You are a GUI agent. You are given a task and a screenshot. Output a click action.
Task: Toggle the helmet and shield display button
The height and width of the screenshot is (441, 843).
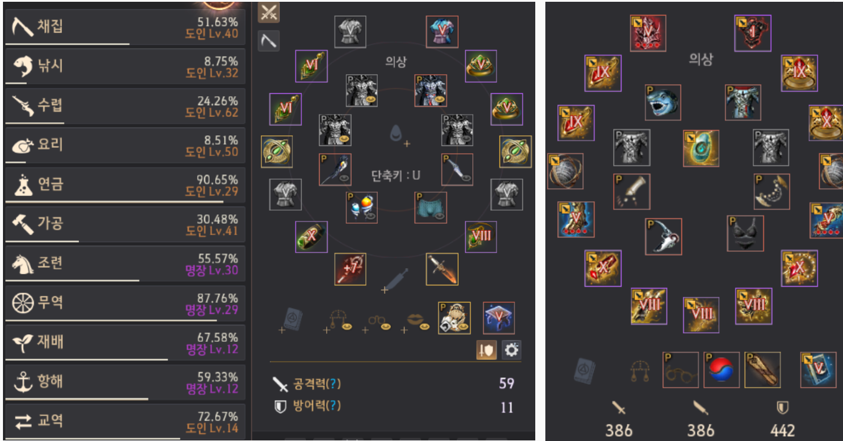487,350
